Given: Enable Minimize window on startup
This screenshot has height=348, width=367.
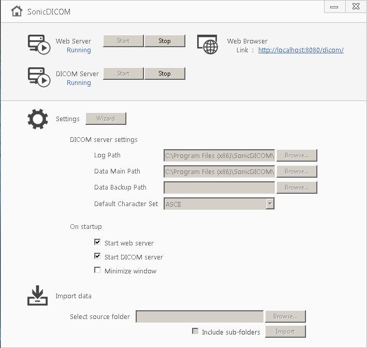Looking at the screenshot, I should pos(97,270).
